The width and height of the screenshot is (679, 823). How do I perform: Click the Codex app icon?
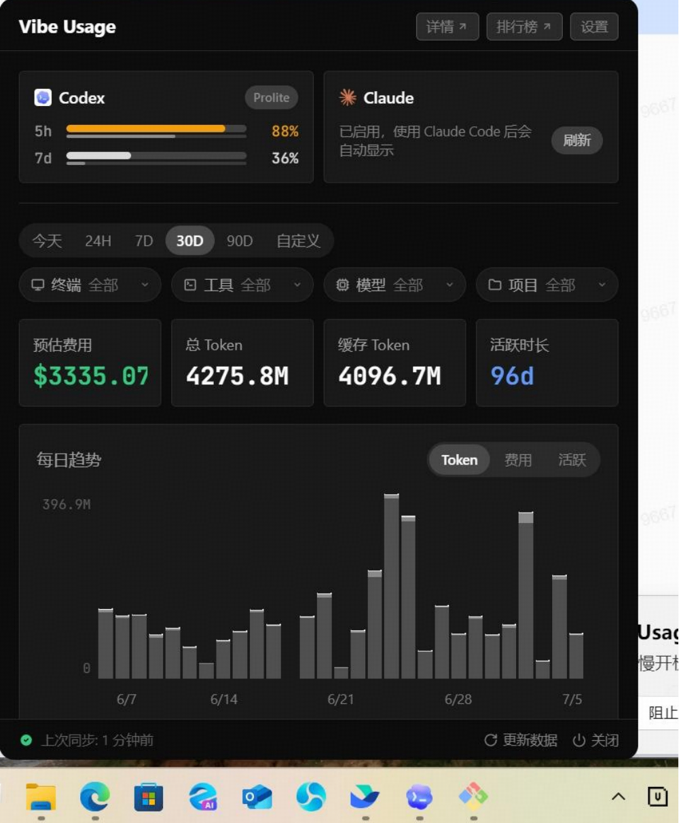click(x=43, y=98)
